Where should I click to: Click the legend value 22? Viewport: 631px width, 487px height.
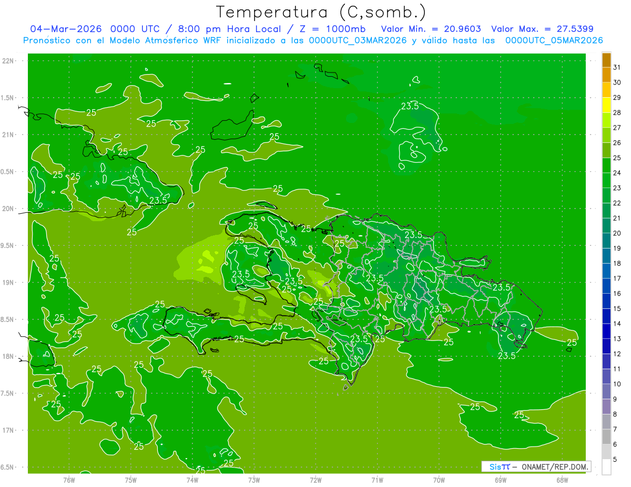tap(617, 203)
